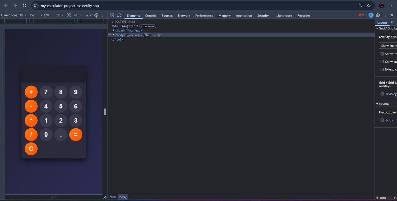Open the Chrome profile avatar
The width and height of the screenshot is (397, 201).
coord(382,6)
